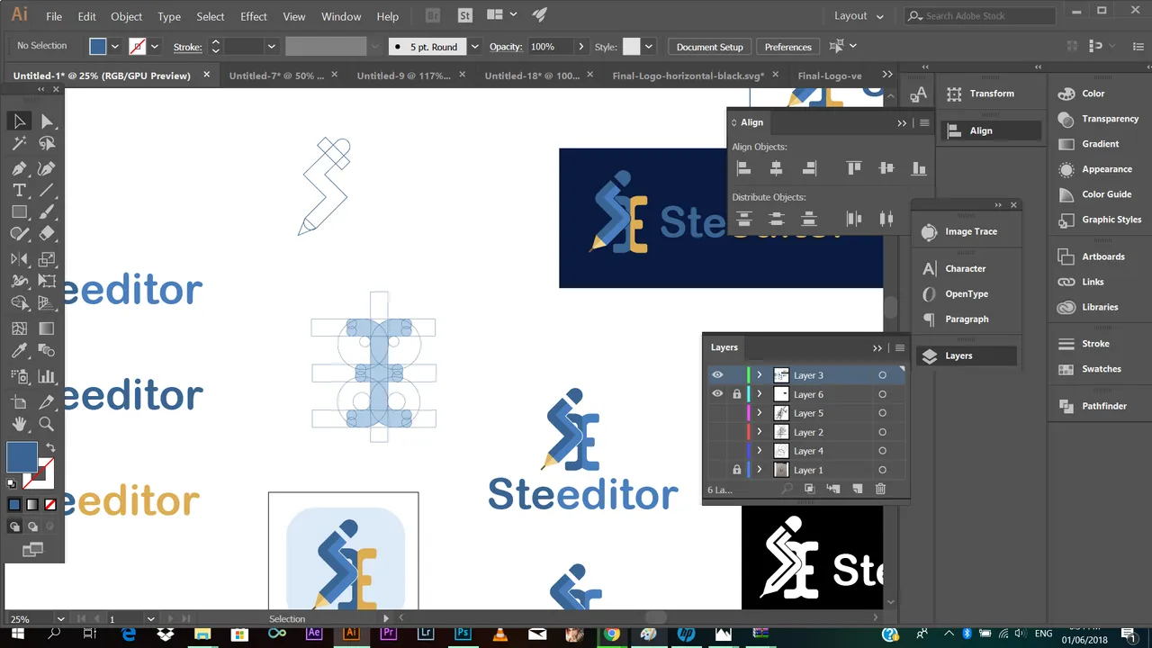Image resolution: width=1152 pixels, height=648 pixels.
Task: Hide Layer 6 using eye icon
Action: [x=717, y=394]
